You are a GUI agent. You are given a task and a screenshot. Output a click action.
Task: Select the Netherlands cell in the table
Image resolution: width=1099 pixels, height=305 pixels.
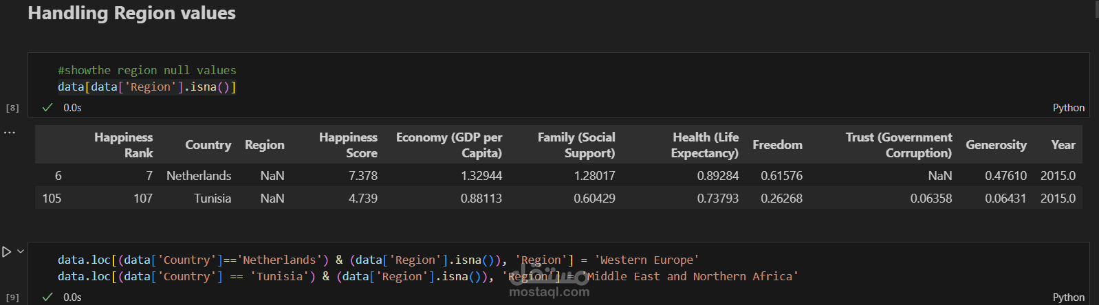coord(199,176)
